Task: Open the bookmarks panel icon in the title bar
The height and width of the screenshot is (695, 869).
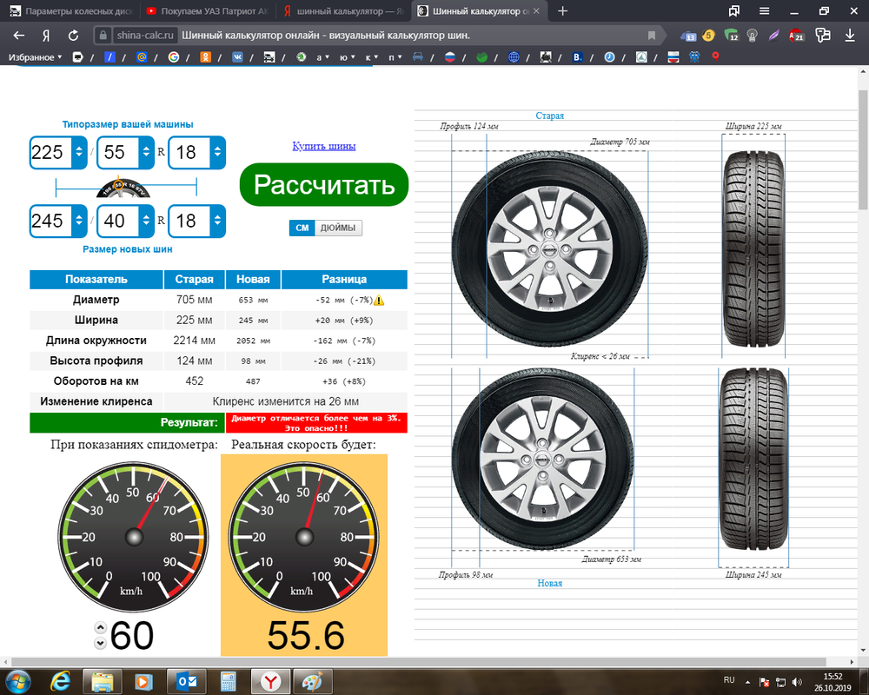Action: tap(734, 11)
